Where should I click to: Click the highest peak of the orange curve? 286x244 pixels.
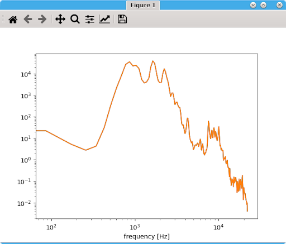(152, 61)
